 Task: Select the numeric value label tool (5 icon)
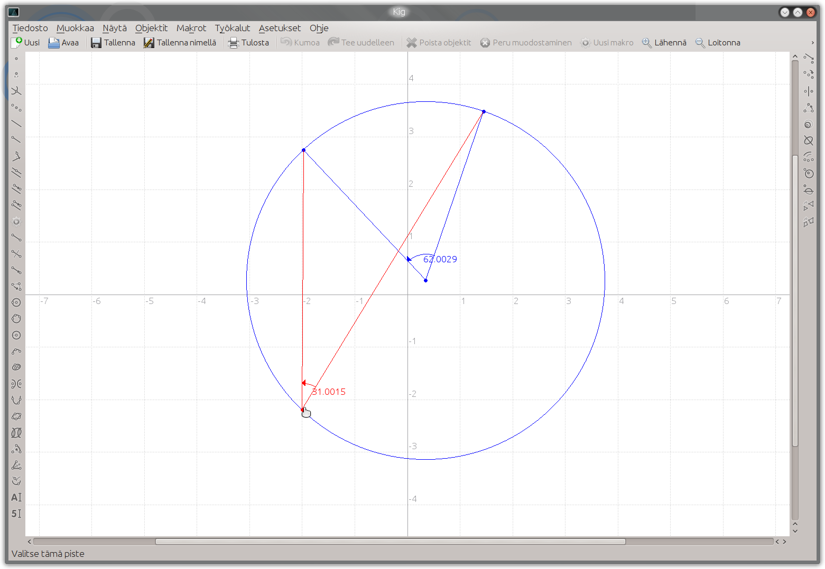pyautogui.click(x=16, y=514)
